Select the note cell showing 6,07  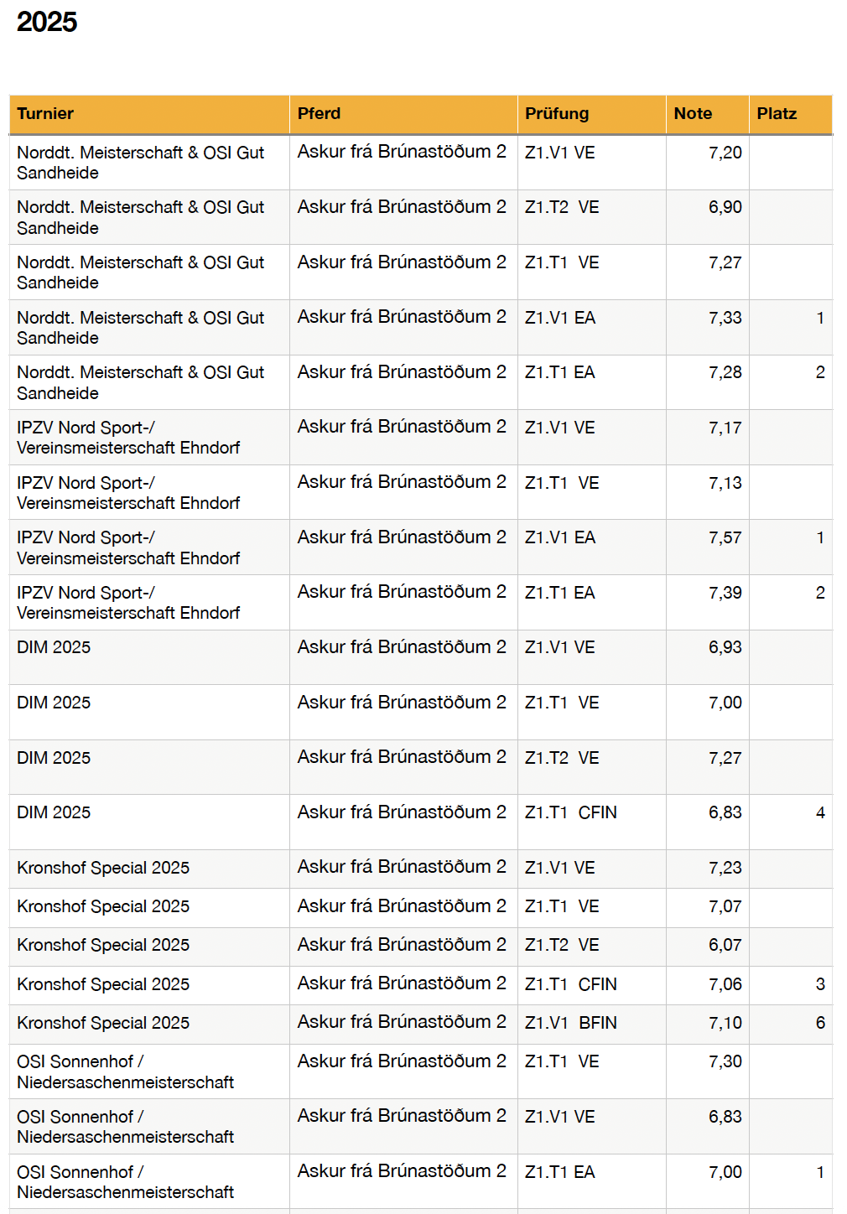[725, 945]
